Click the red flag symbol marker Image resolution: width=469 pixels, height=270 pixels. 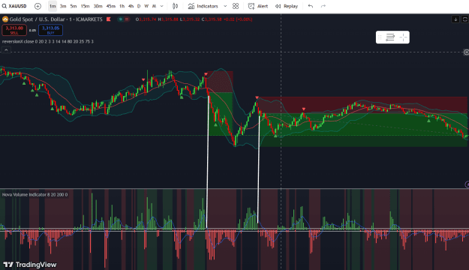click(109, 19)
